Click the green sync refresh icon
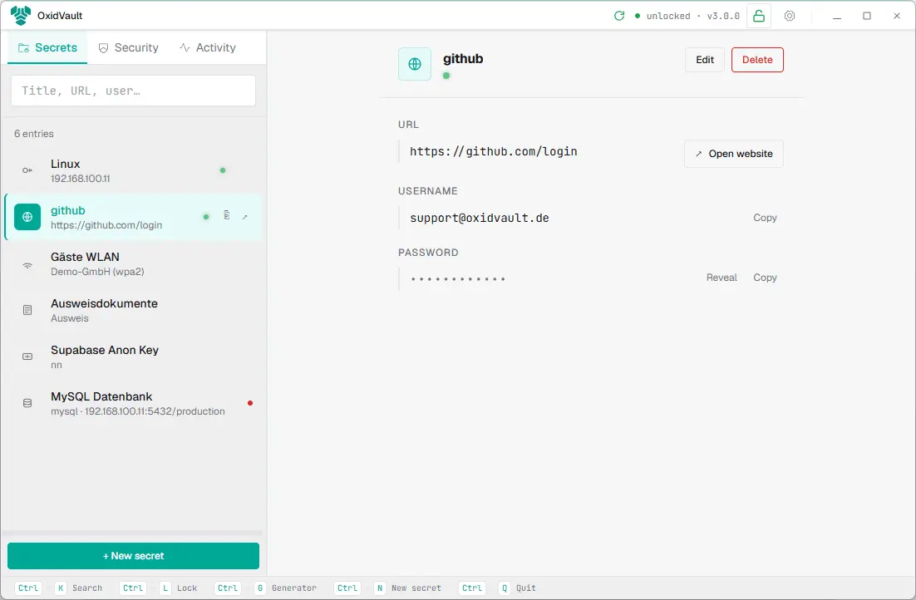This screenshot has height=600, width=916. [x=619, y=16]
